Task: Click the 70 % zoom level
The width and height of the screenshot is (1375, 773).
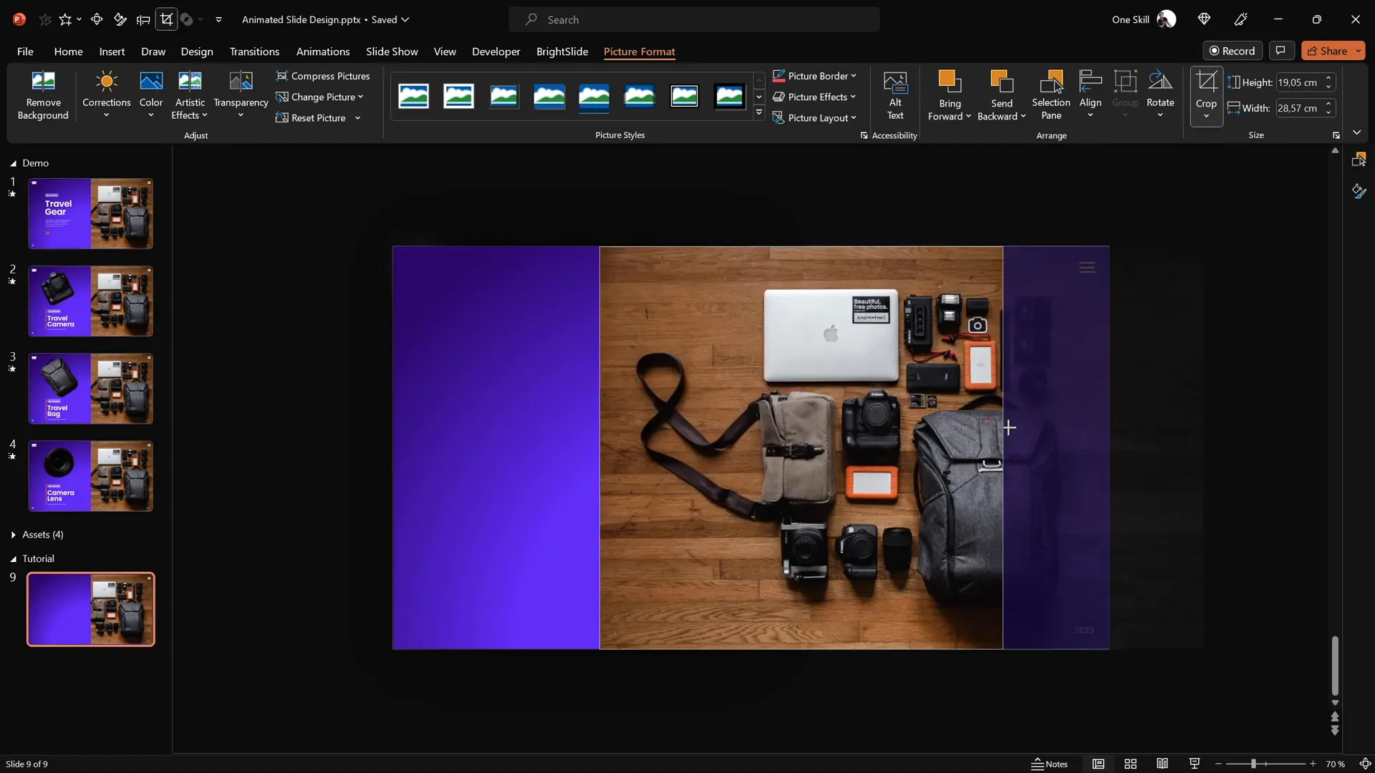Action: click(x=1335, y=764)
